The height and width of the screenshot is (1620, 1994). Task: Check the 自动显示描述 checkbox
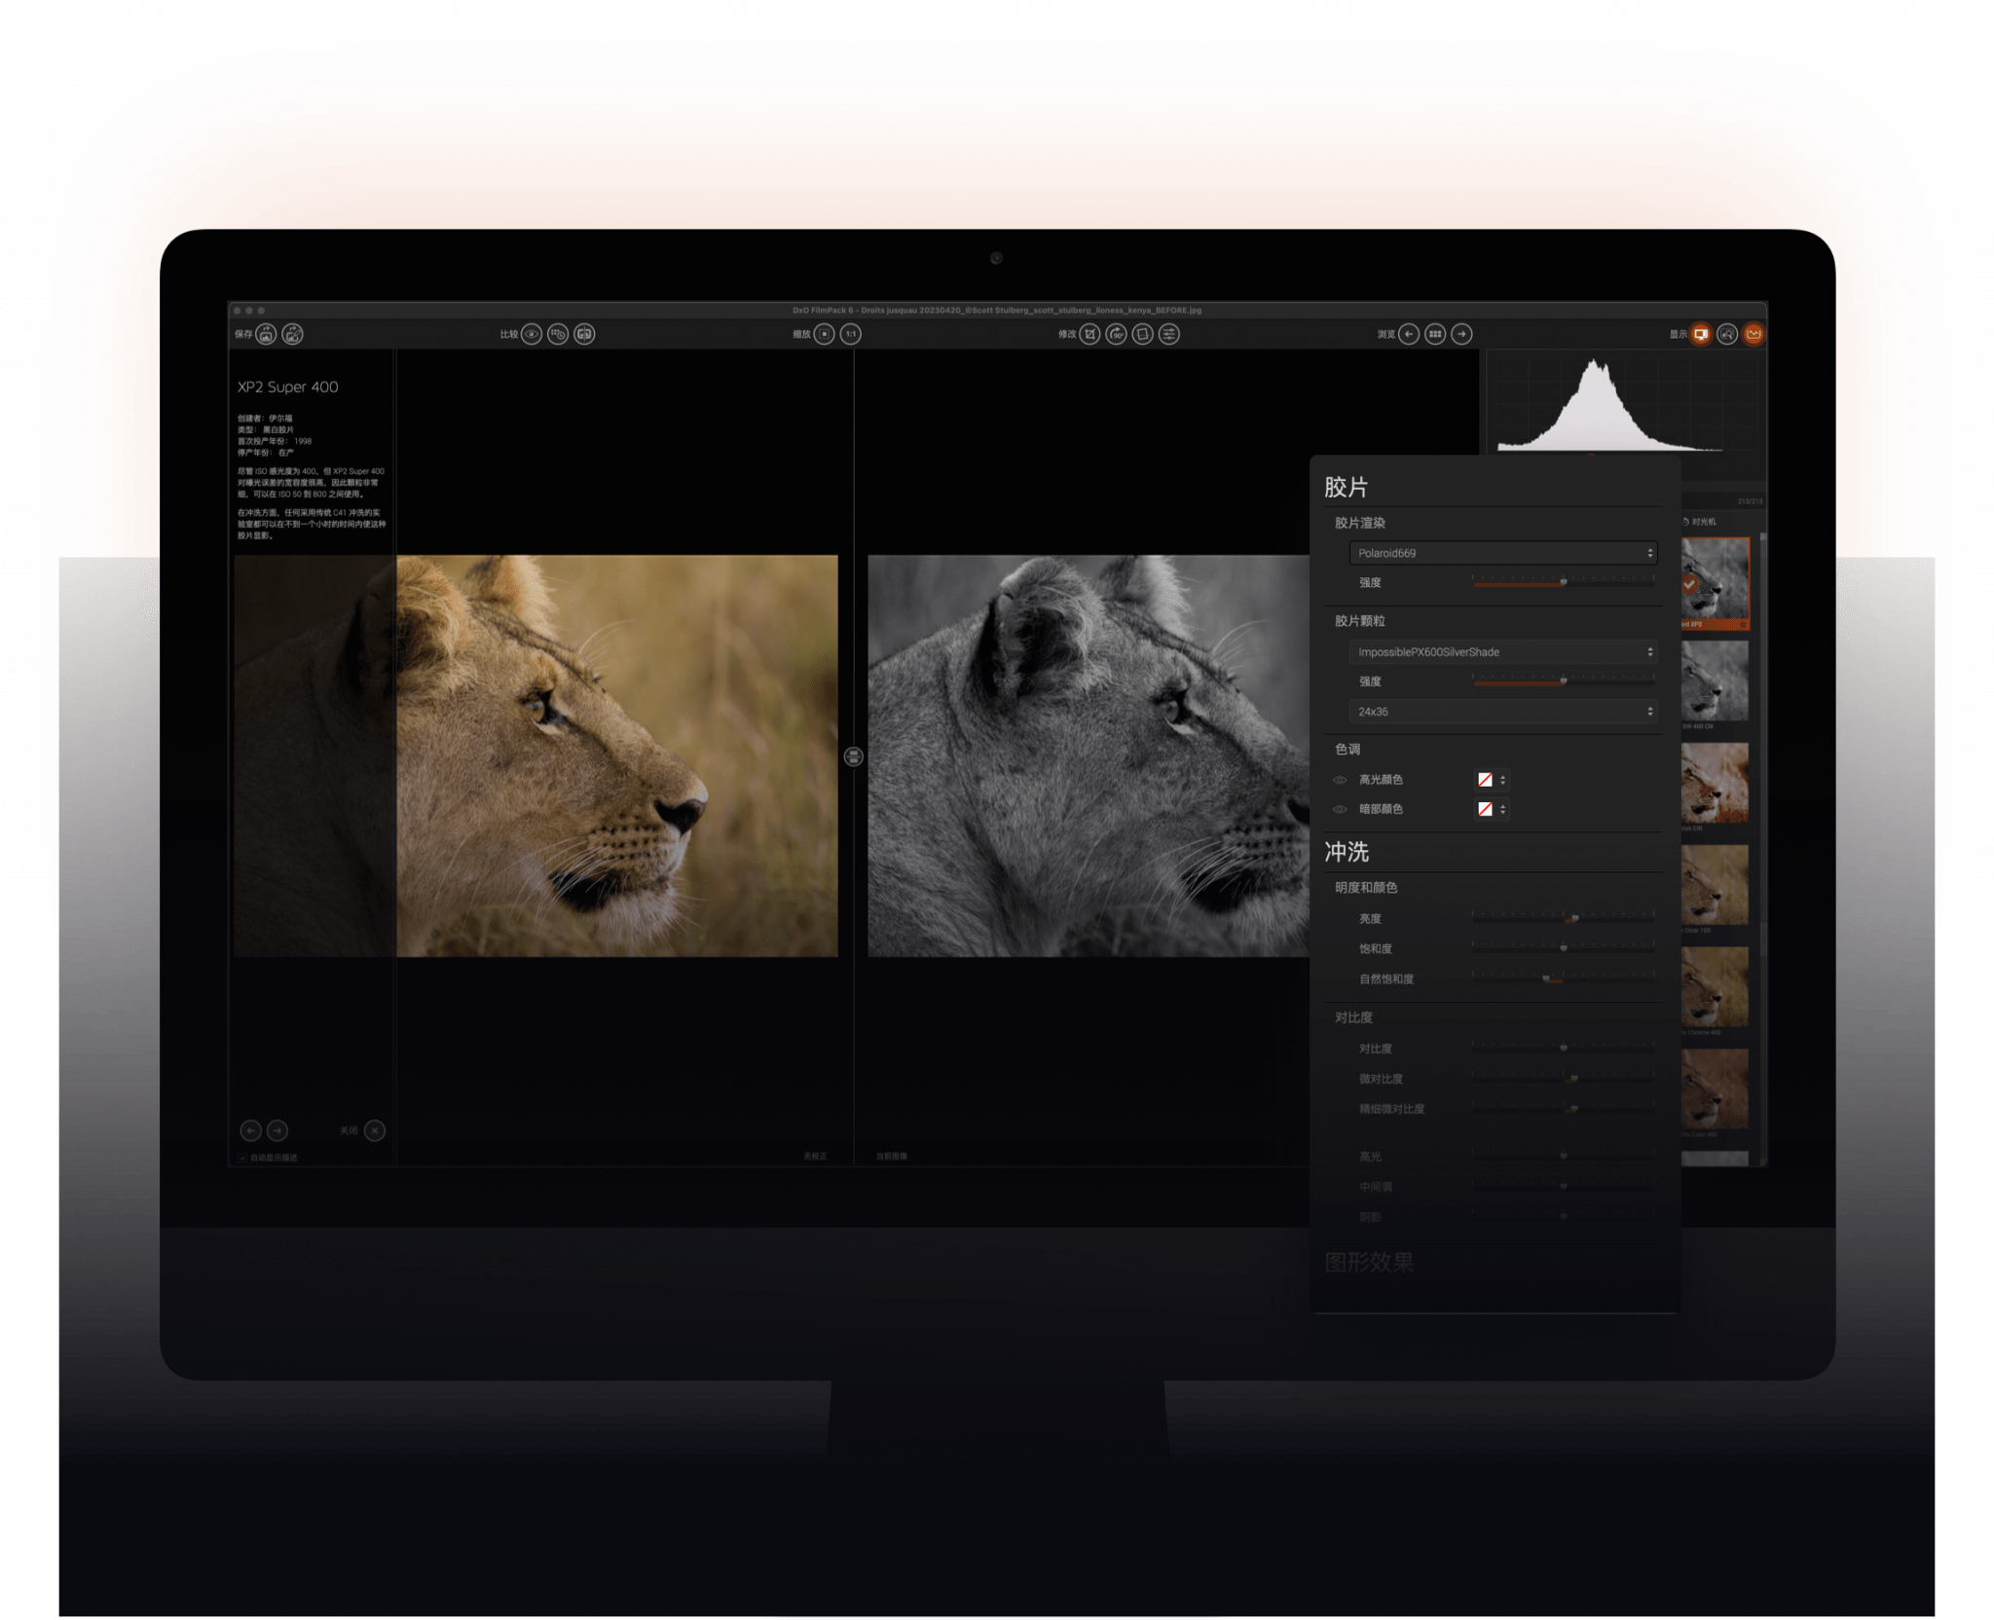240,1157
